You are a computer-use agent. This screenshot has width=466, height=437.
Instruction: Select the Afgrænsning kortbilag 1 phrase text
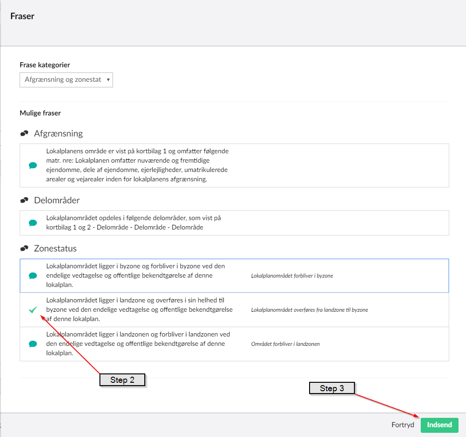point(137,165)
